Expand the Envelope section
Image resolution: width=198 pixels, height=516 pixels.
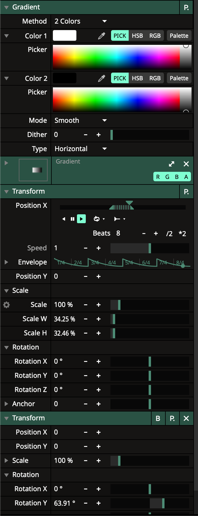pyautogui.click(x=6, y=262)
